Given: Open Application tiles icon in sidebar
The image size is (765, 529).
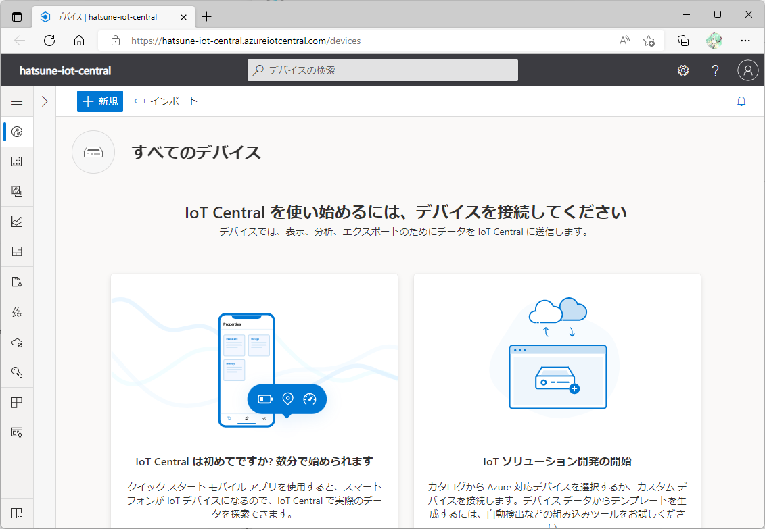Looking at the screenshot, I should tap(17, 403).
